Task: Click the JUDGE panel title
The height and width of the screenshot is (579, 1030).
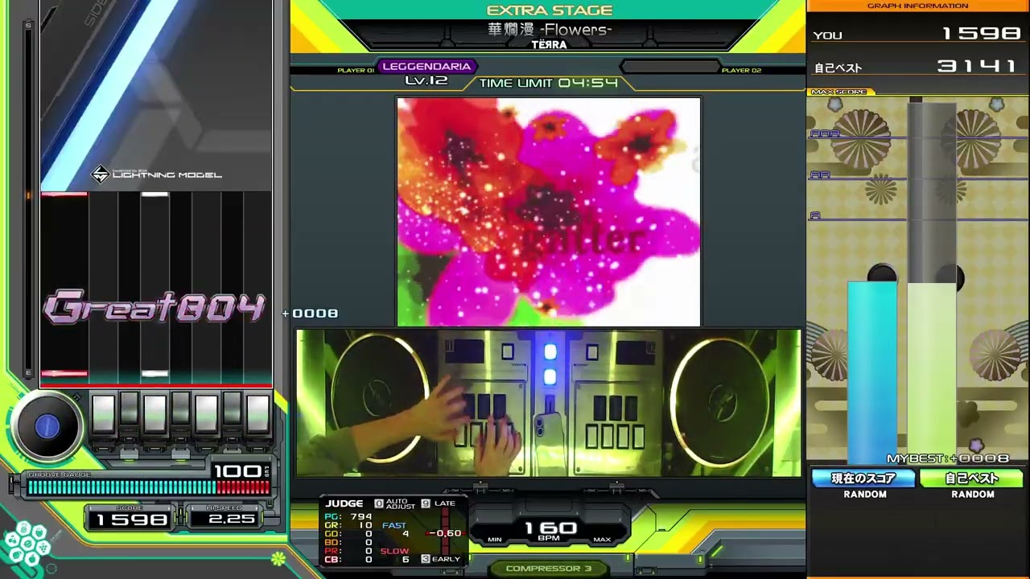Action: coord(344,503)
